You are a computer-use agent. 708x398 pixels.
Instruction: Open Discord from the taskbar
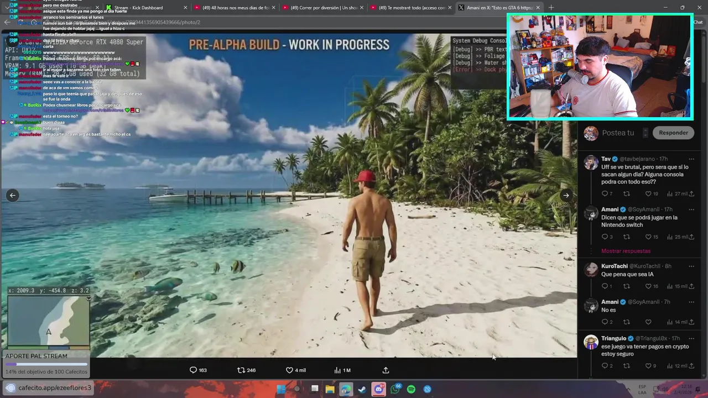pyautogui.click(x=378, y=389)
